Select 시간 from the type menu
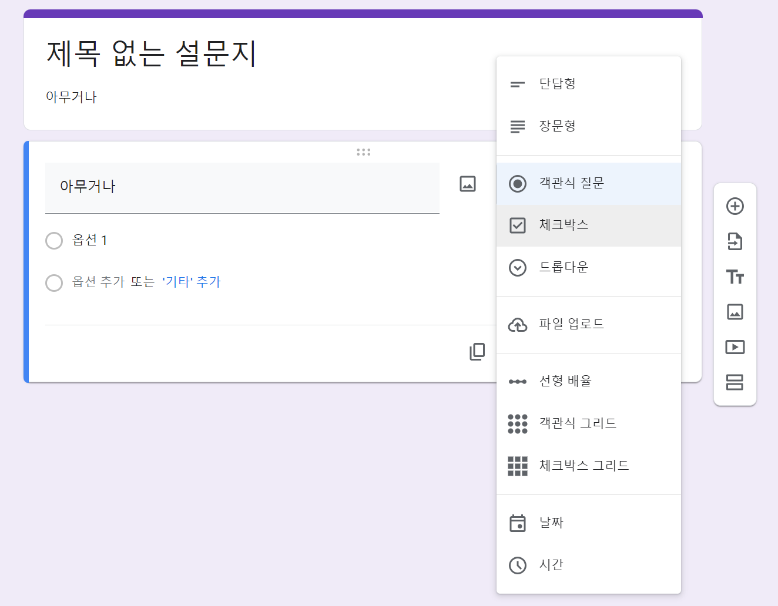 [589, 565]
